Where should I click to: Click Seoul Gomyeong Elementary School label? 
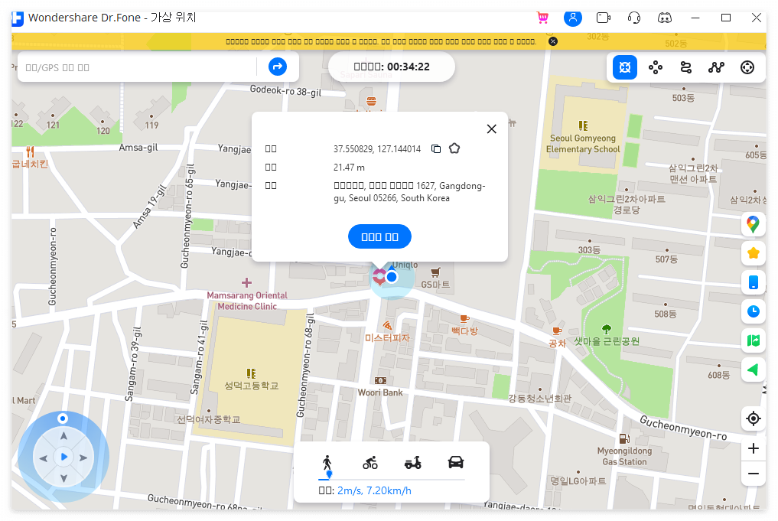coord(583,144)
